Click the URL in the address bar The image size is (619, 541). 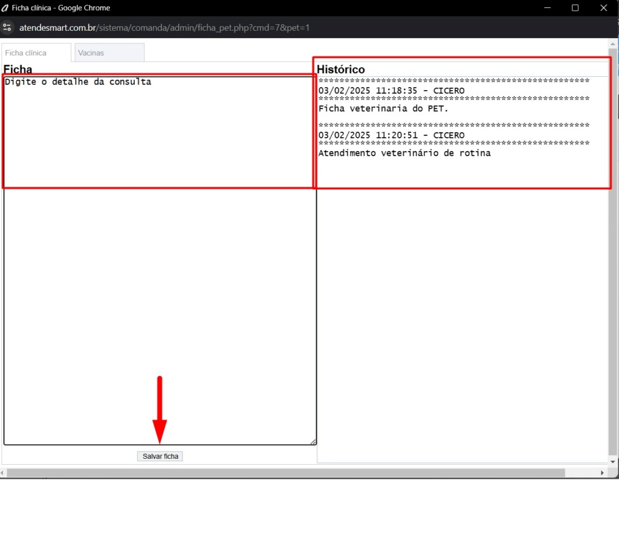tap(164, 28)
